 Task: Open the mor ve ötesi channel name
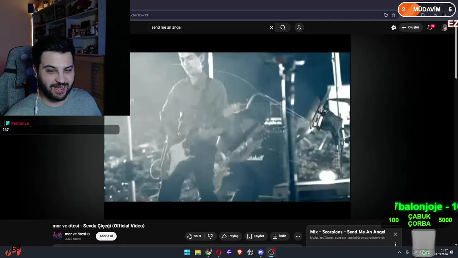coord(75,234)
